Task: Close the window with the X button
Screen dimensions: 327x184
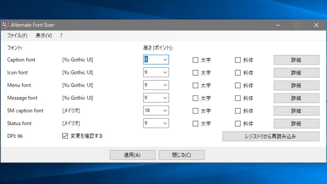Action: (316, 25)
